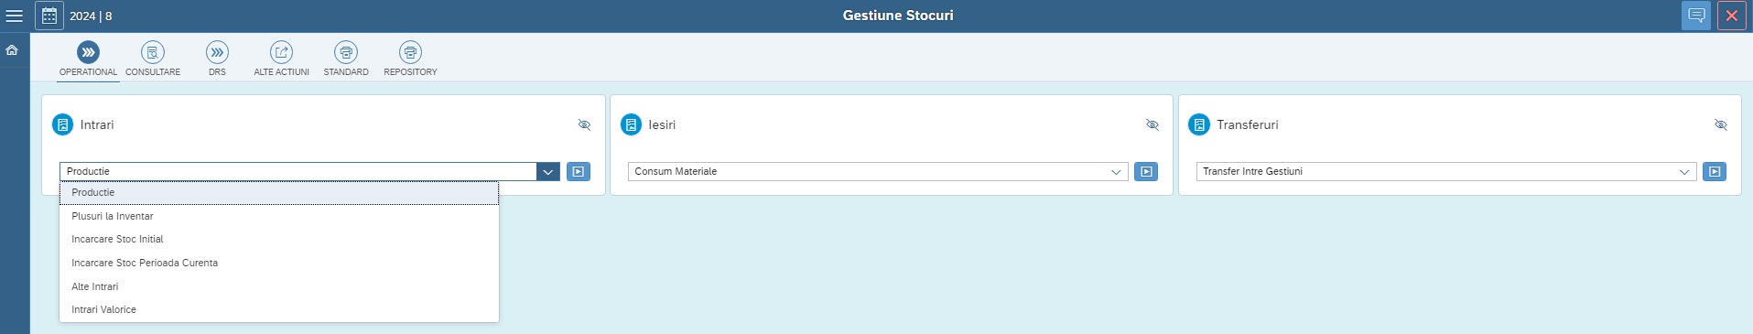Open the Standard print icon
Screen dimensions: 1753x334
(346, 52)
